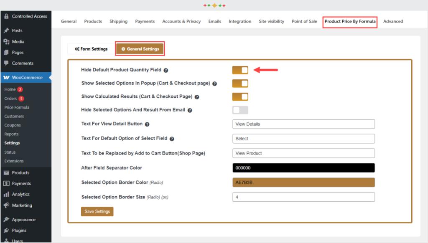Click the Marketing megaphone icon
This screenshot has width=428, height=243.
6,205
